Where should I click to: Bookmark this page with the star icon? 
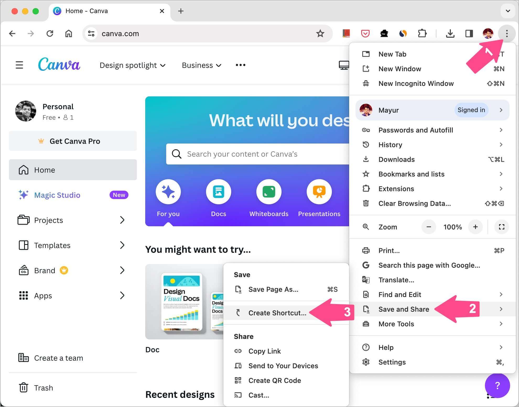point(320,34)
